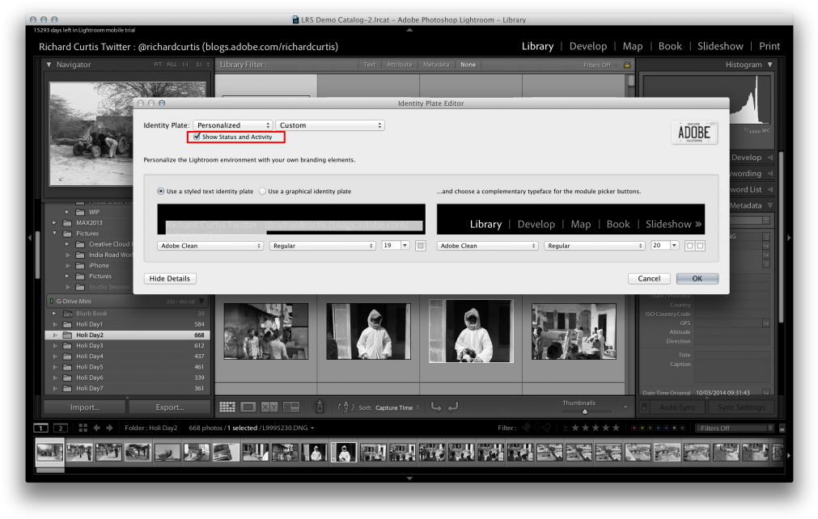Adjust the Thumbnails size slider
The height and width of the screenshot is (519, 818).
pyautogui.click(x=585, y=411)
